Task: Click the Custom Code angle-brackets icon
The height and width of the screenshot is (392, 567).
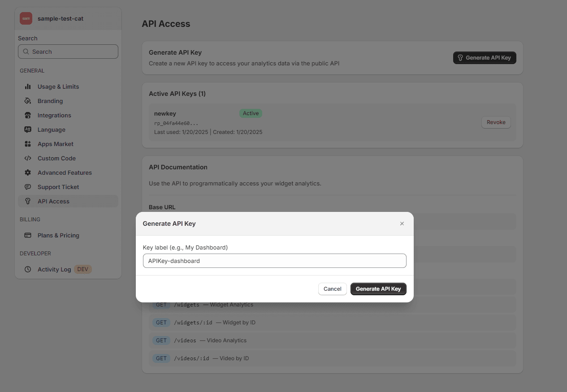Action: [28, 158]
